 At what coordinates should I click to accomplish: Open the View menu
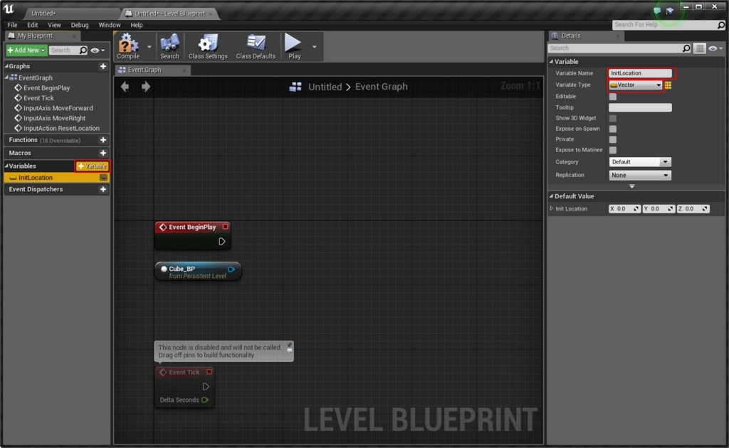[54, 25]
